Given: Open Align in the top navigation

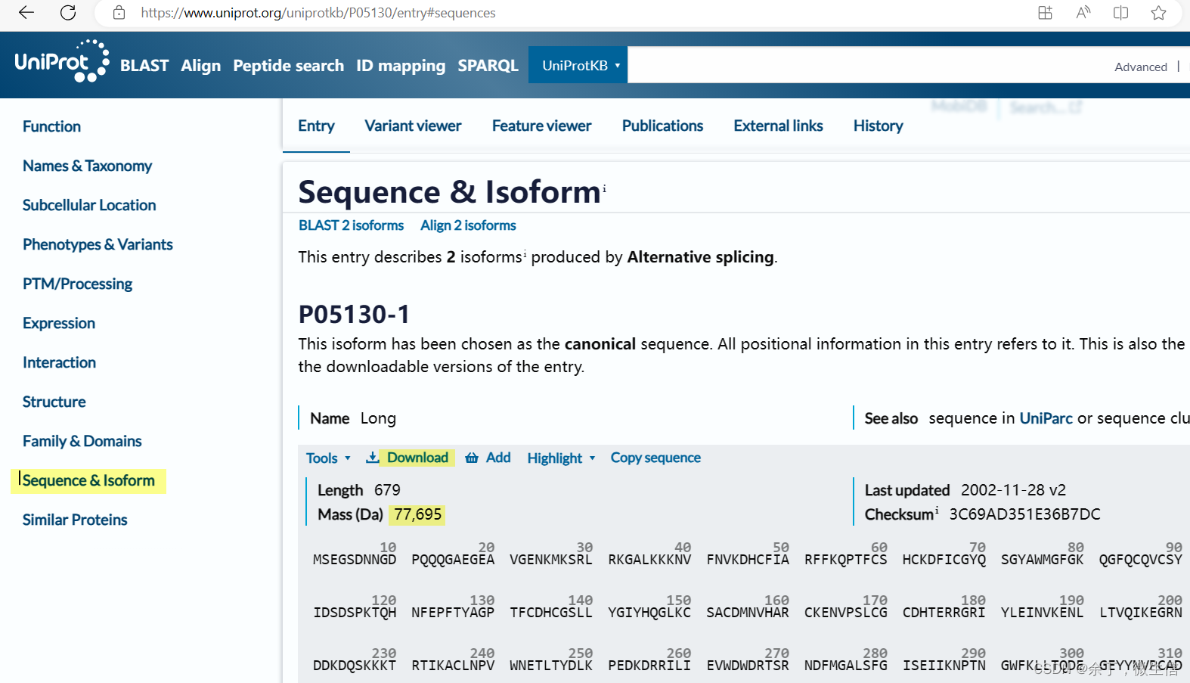Looking at the screenshot, I should [x=200, y=66].
